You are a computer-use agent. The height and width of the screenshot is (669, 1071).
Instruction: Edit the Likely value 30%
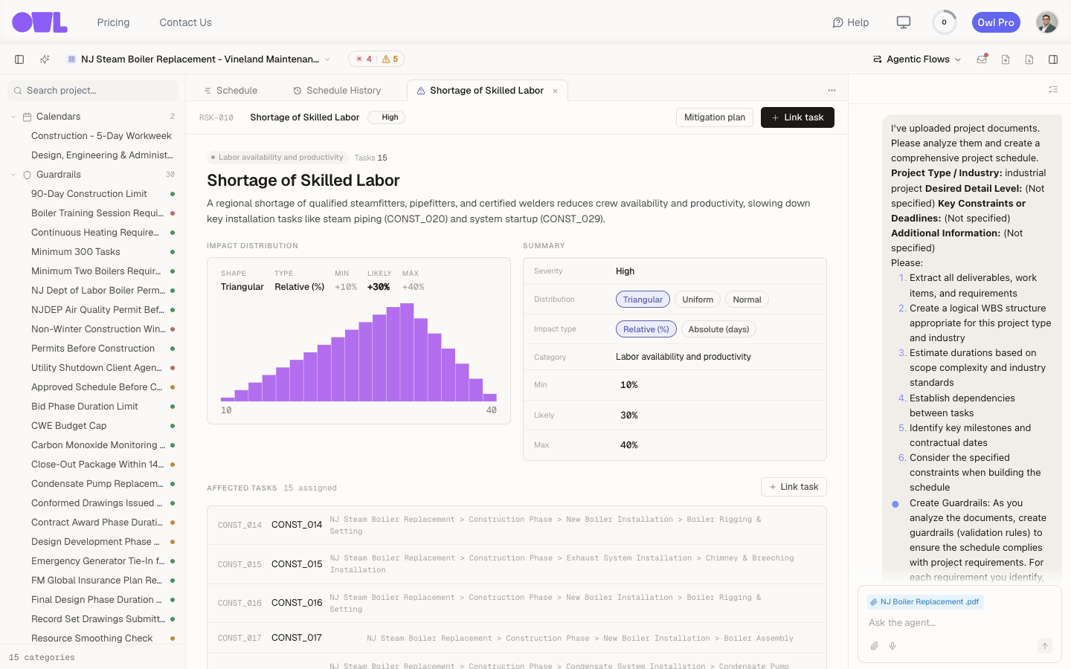pos(629,416)
